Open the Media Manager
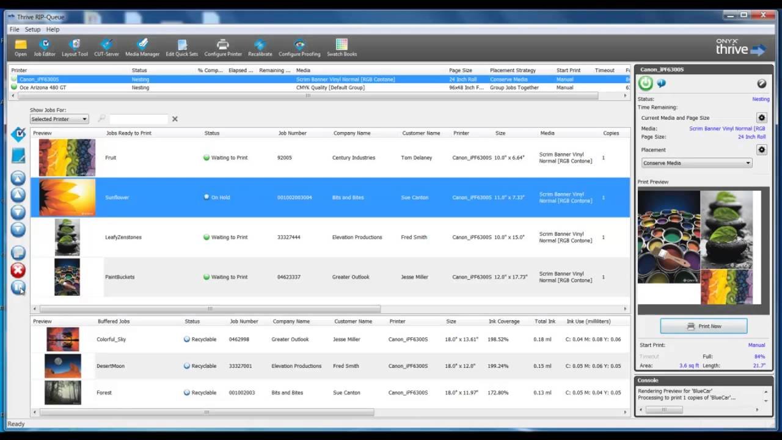This screenshot has height=440, width=782. [142, 47]
